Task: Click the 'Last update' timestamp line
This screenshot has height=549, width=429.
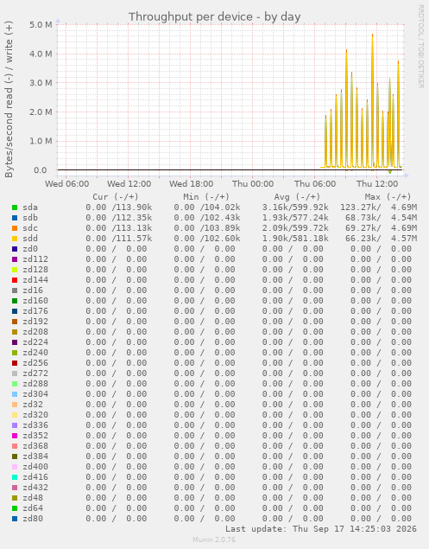Action: 321,529
